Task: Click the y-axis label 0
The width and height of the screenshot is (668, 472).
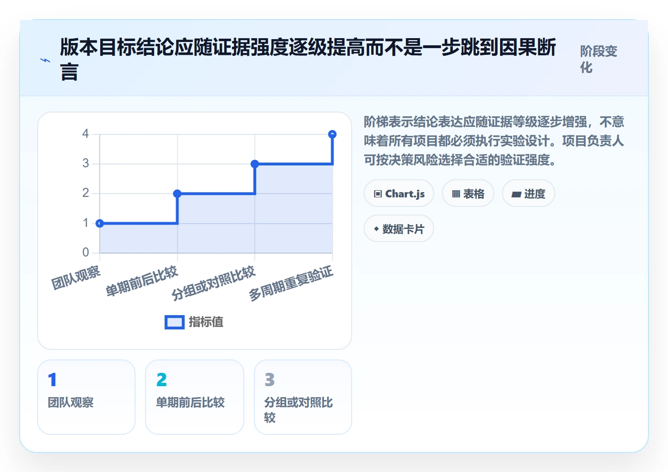Action: [85, 252]
